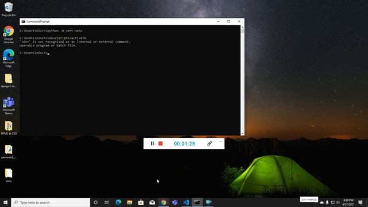This screenshot has width=368, height=207.
Task: Open the Recycle Bin desktop icon
Action: tap(9, 9)
